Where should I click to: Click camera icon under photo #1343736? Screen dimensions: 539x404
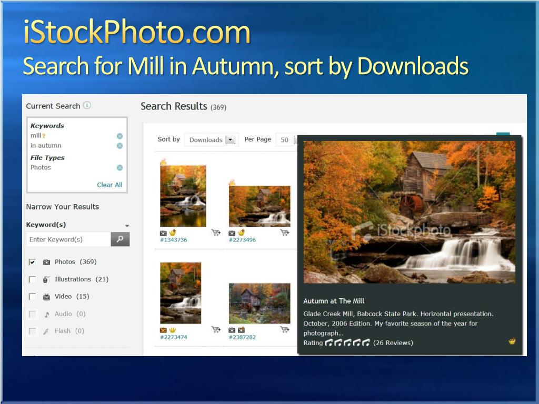(163, 233)
